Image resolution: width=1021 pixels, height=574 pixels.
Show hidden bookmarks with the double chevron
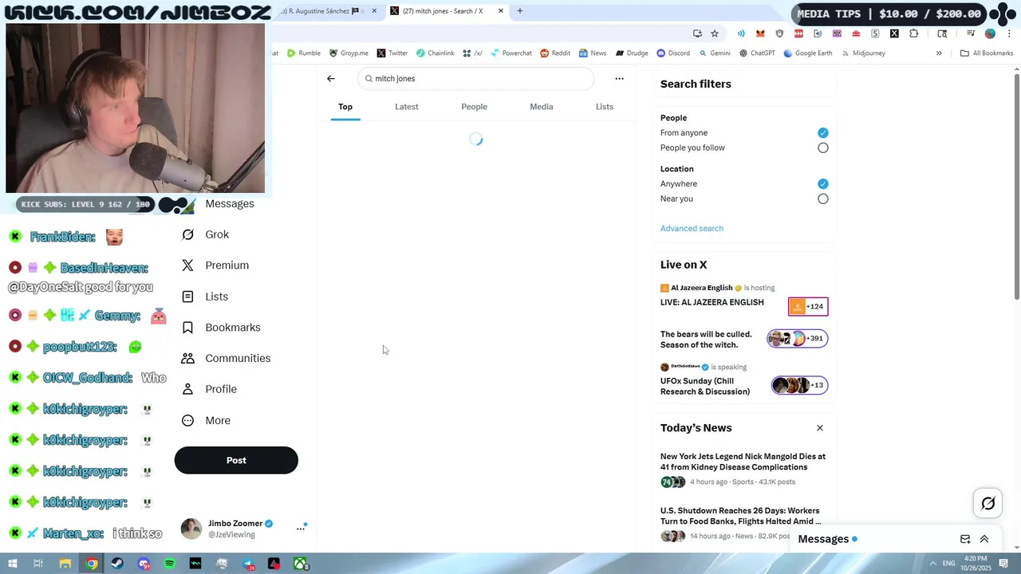pos(939,53)
